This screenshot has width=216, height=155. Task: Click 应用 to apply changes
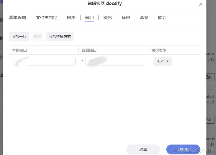point(183,149)
